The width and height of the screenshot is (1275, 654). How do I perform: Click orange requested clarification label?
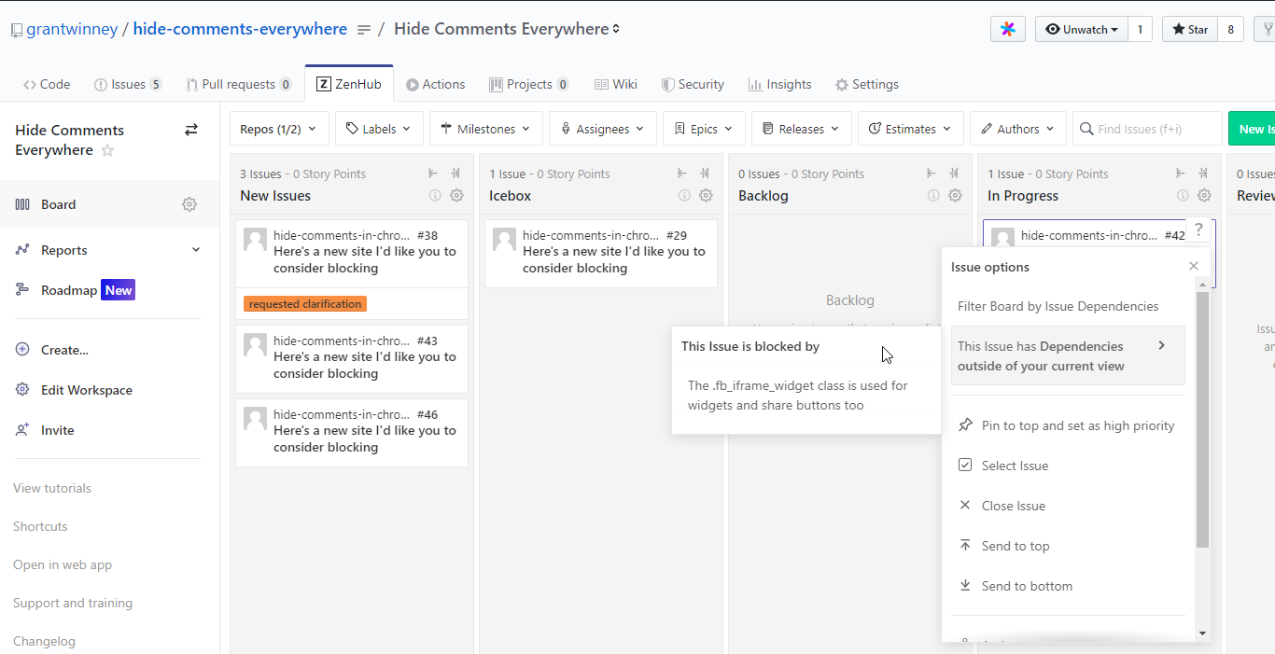304,304
